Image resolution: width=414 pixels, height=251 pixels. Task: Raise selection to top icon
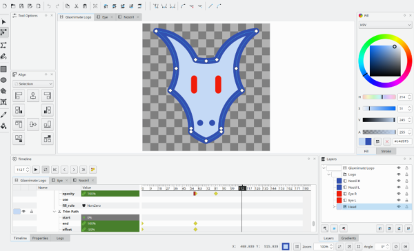[x=106, y=6]
